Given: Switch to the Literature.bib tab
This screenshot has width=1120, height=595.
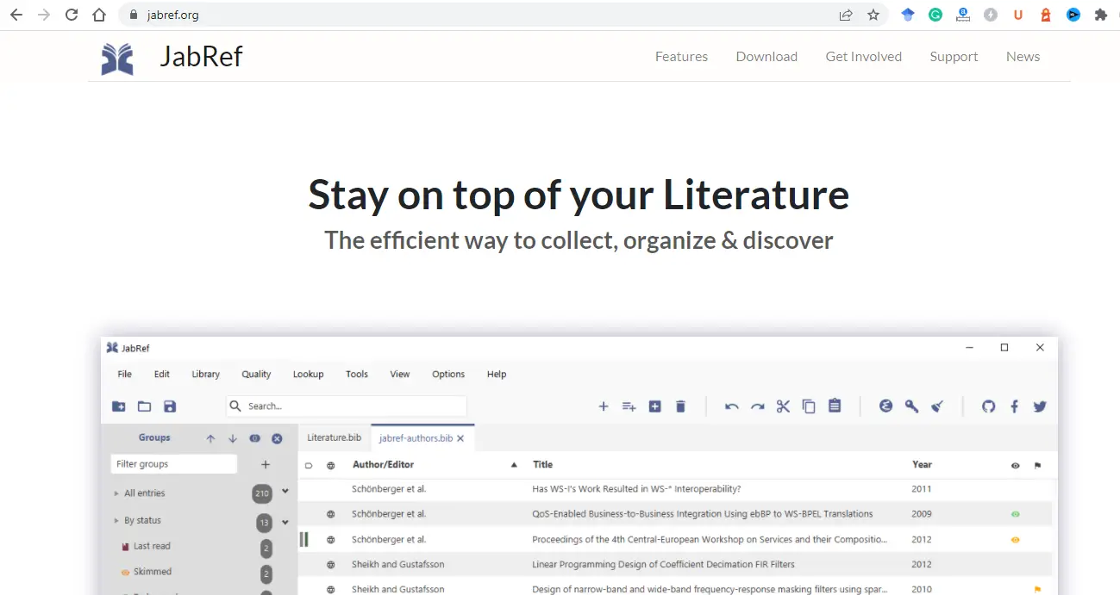Looking at the screenshot, I should (x=334, y=437).
